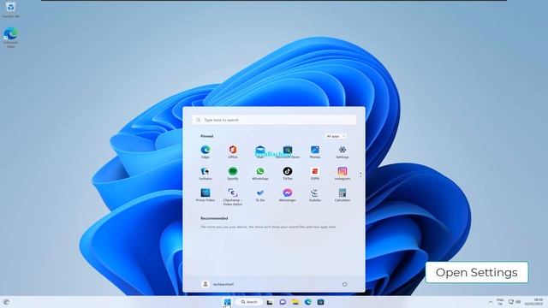Open Microsoft Store on the taskbar
The width and height of the screenshot is (548, 308).
click(x=320, y=302)
